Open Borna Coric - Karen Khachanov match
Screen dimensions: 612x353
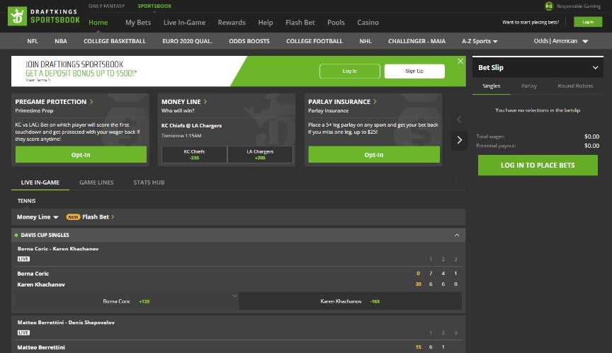tap(58, 248)
